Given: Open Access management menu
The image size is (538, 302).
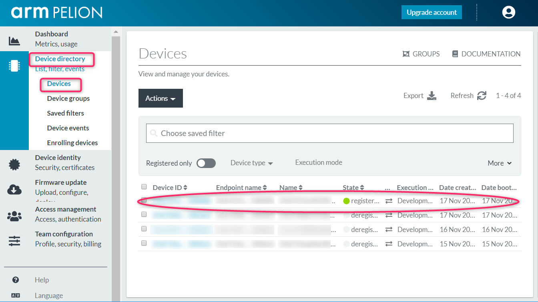Looking at the screenshot, I should pos(66,209).
